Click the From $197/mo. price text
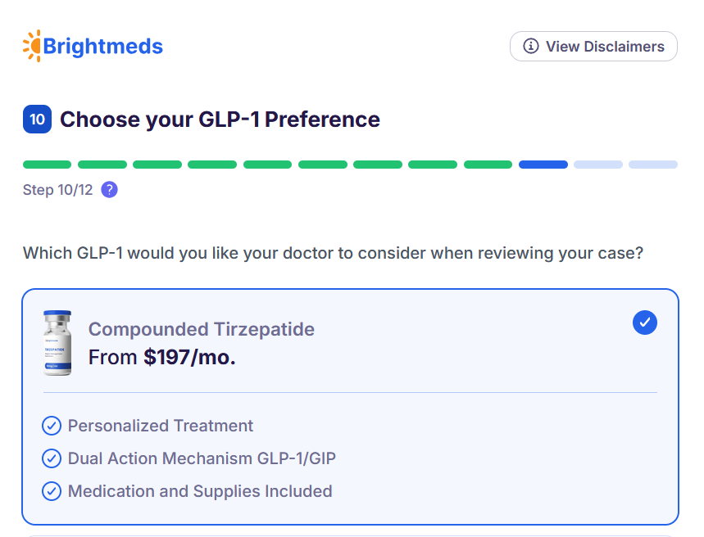 pos(161,357)
